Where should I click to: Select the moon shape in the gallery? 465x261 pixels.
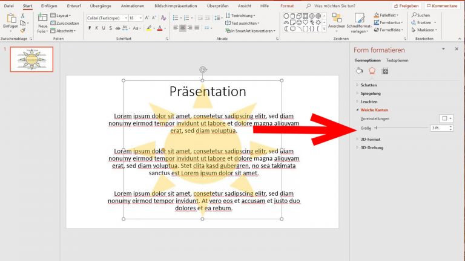tap(286, 29)
